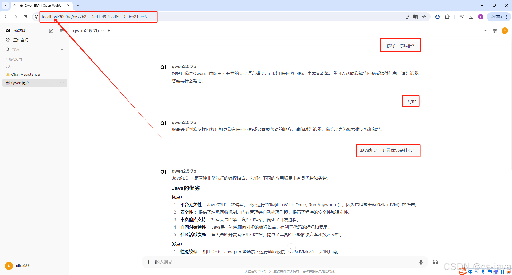Open the workspace icon labeled 工作空间
This screenshot has height=275, width=512.
8,40
